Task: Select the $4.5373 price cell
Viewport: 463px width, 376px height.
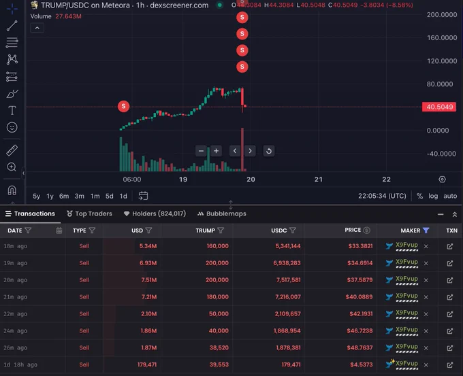Action: pyautogui.click(x=361, y=365)
